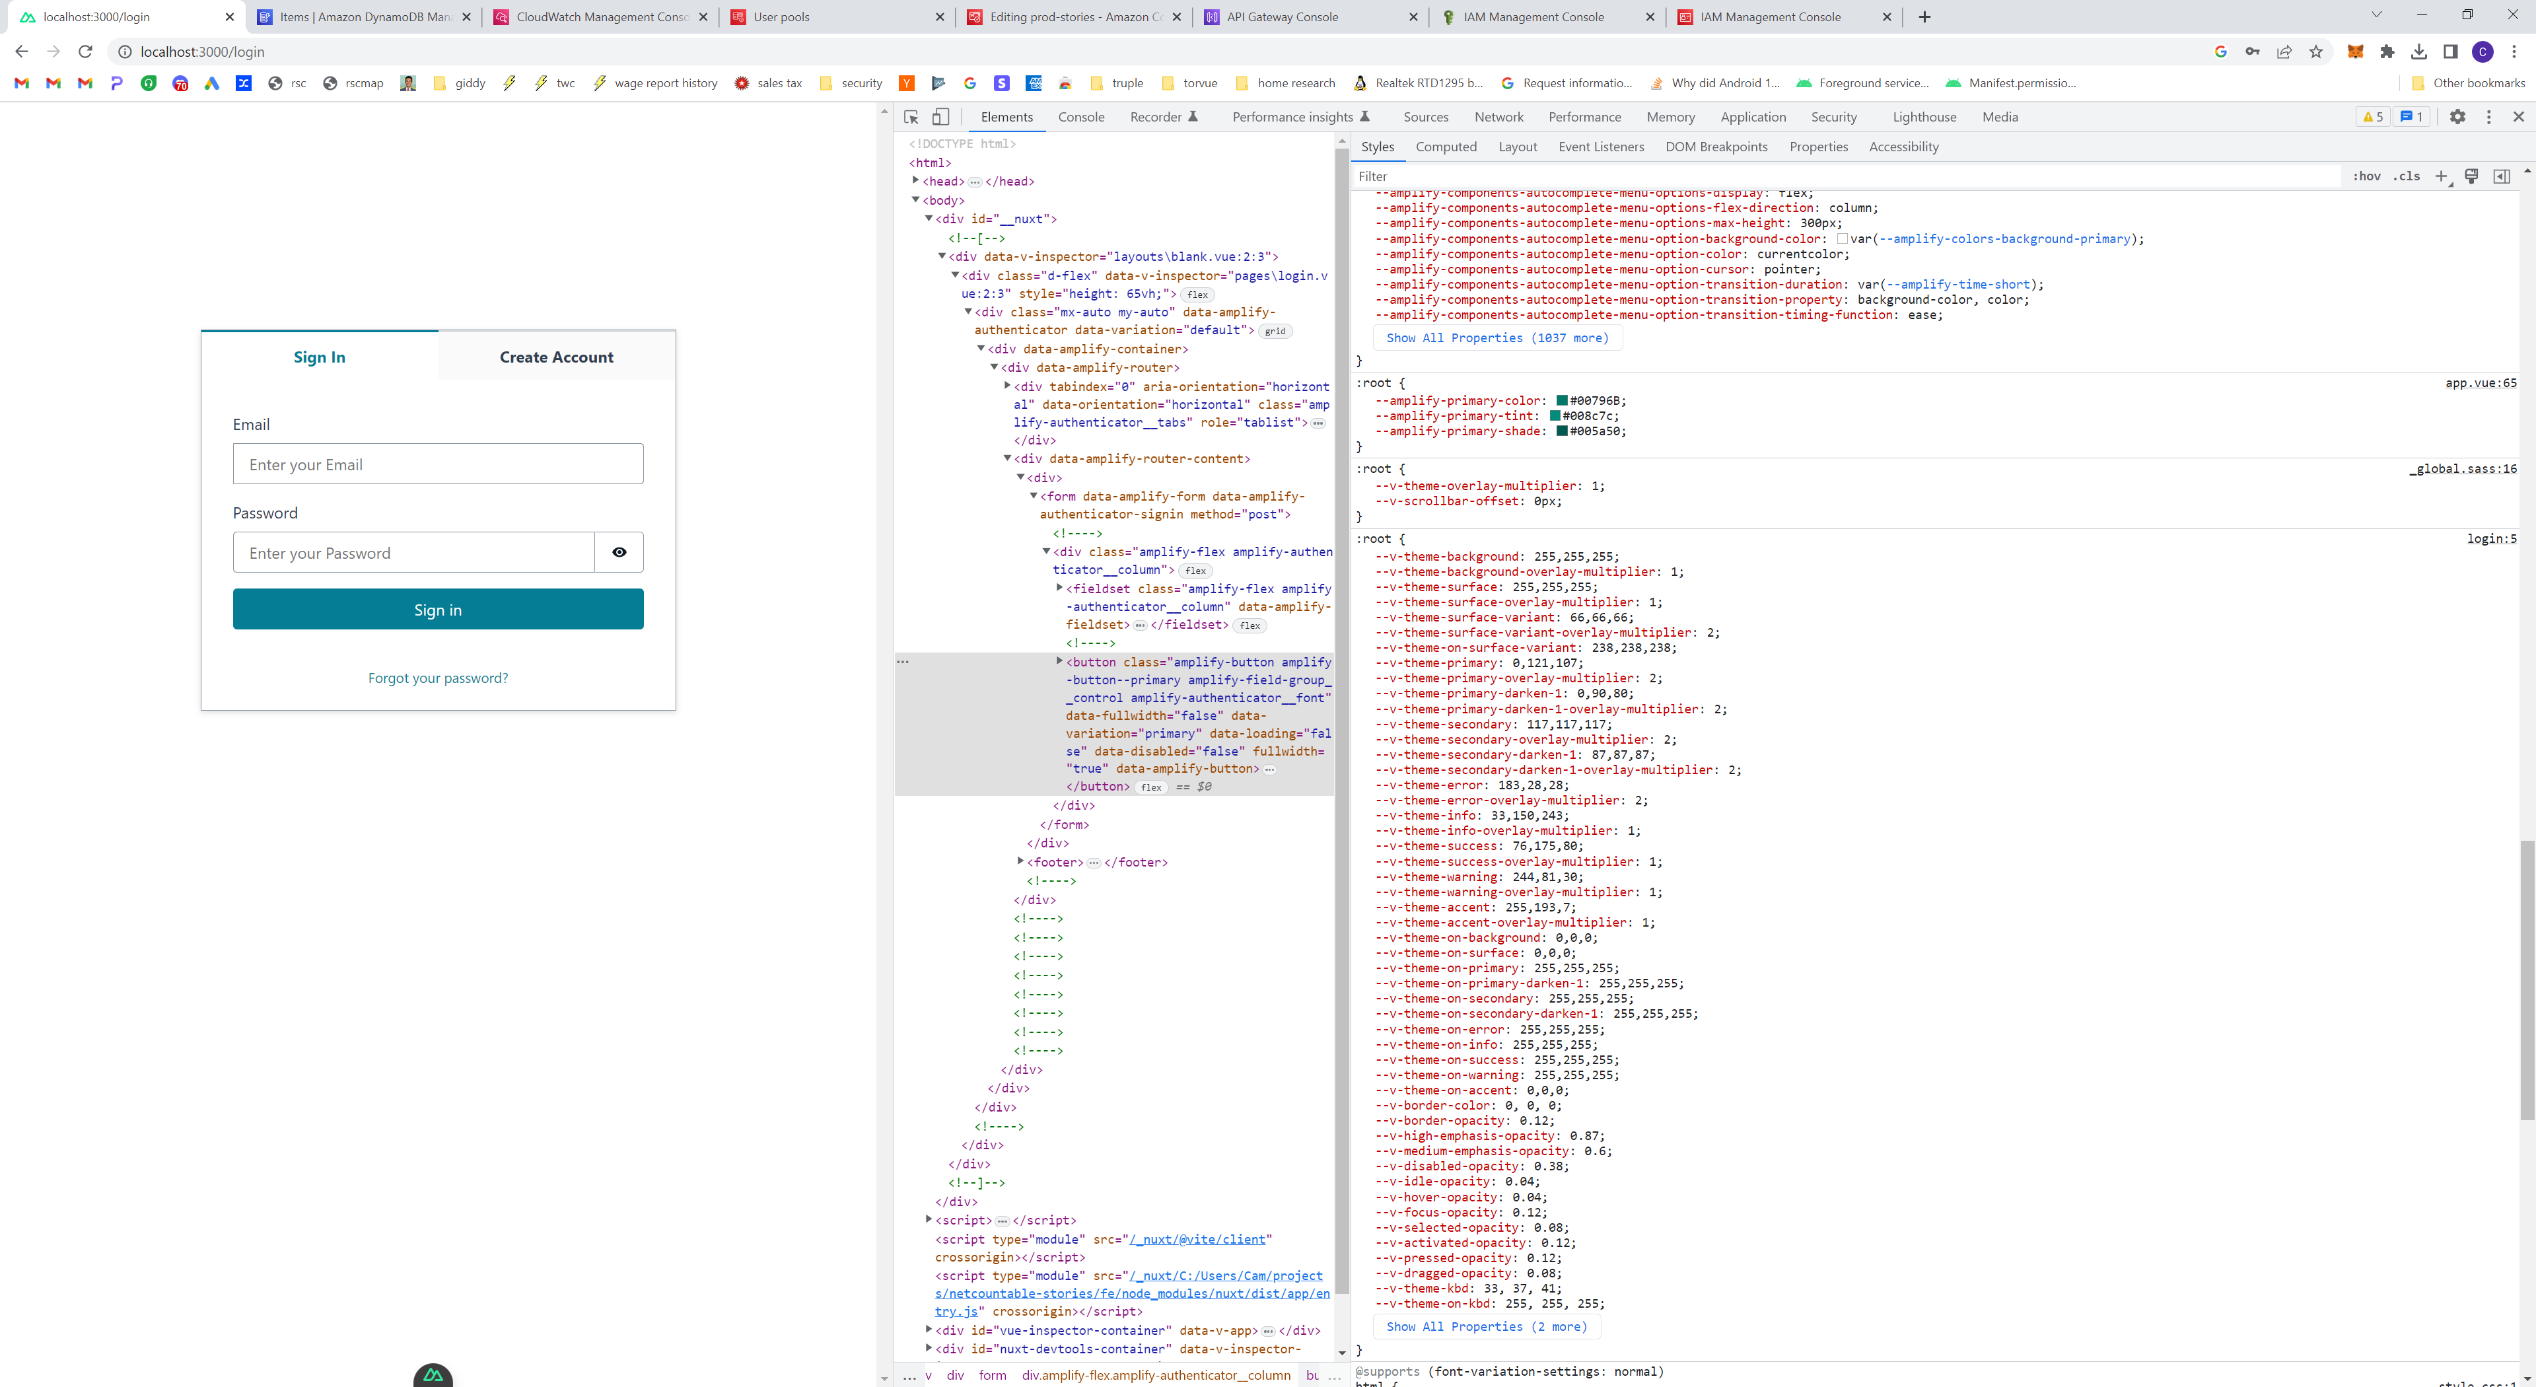
Task: Click the --amplify-primary-color color swatch
Action: (x=1561, y=401)
